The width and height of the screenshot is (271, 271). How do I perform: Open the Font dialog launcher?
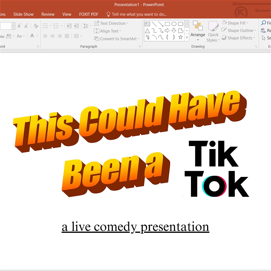coord(38,46)
